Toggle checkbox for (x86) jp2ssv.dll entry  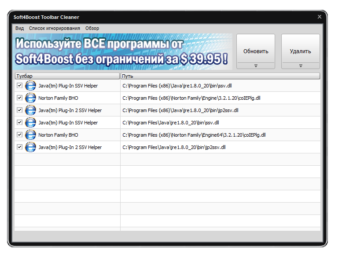pos(19,110)
